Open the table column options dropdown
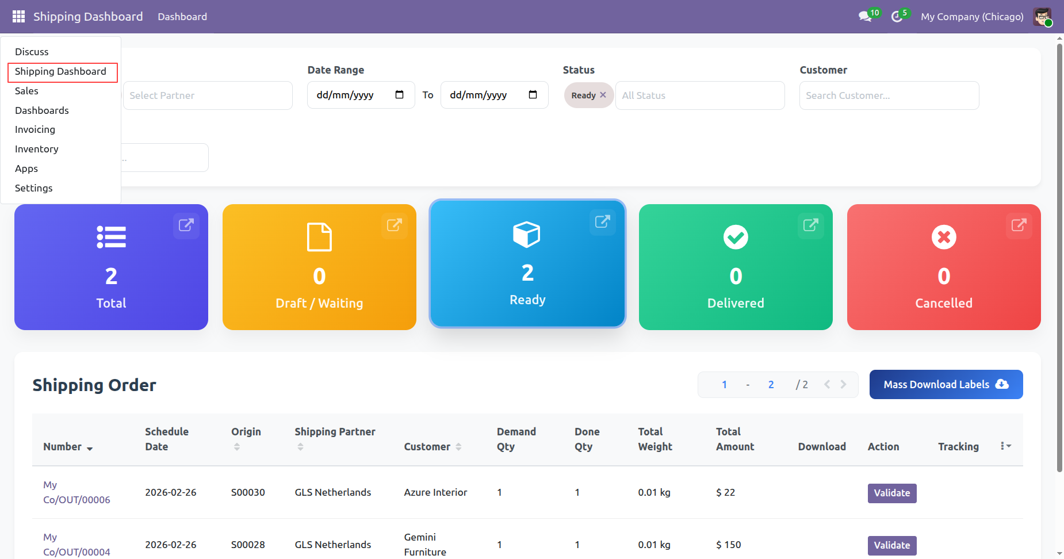This screenshot has width=1064, height=559. click(x=1005, y=446)
